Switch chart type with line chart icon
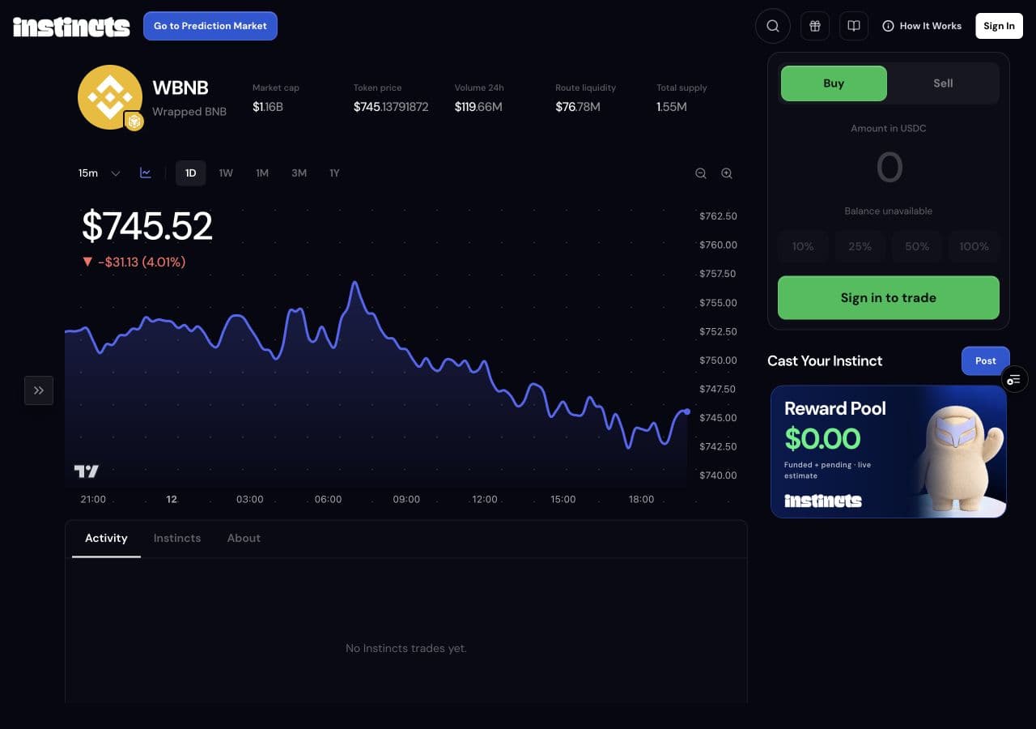 pos(146,173)
